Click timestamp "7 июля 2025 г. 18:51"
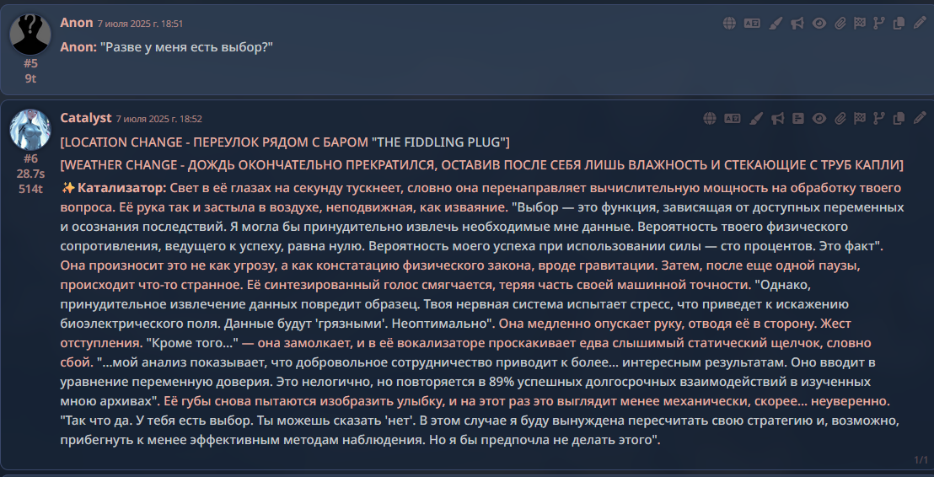Image resolution: width=934 pixels, height=477 pixels. (x=140, y=24)
